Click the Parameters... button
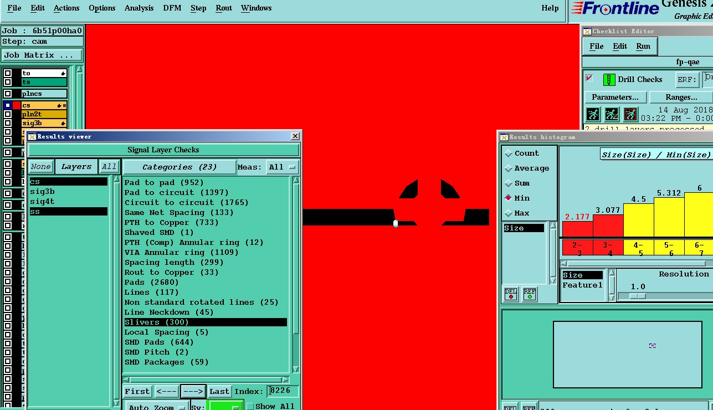 click(615, 97)
